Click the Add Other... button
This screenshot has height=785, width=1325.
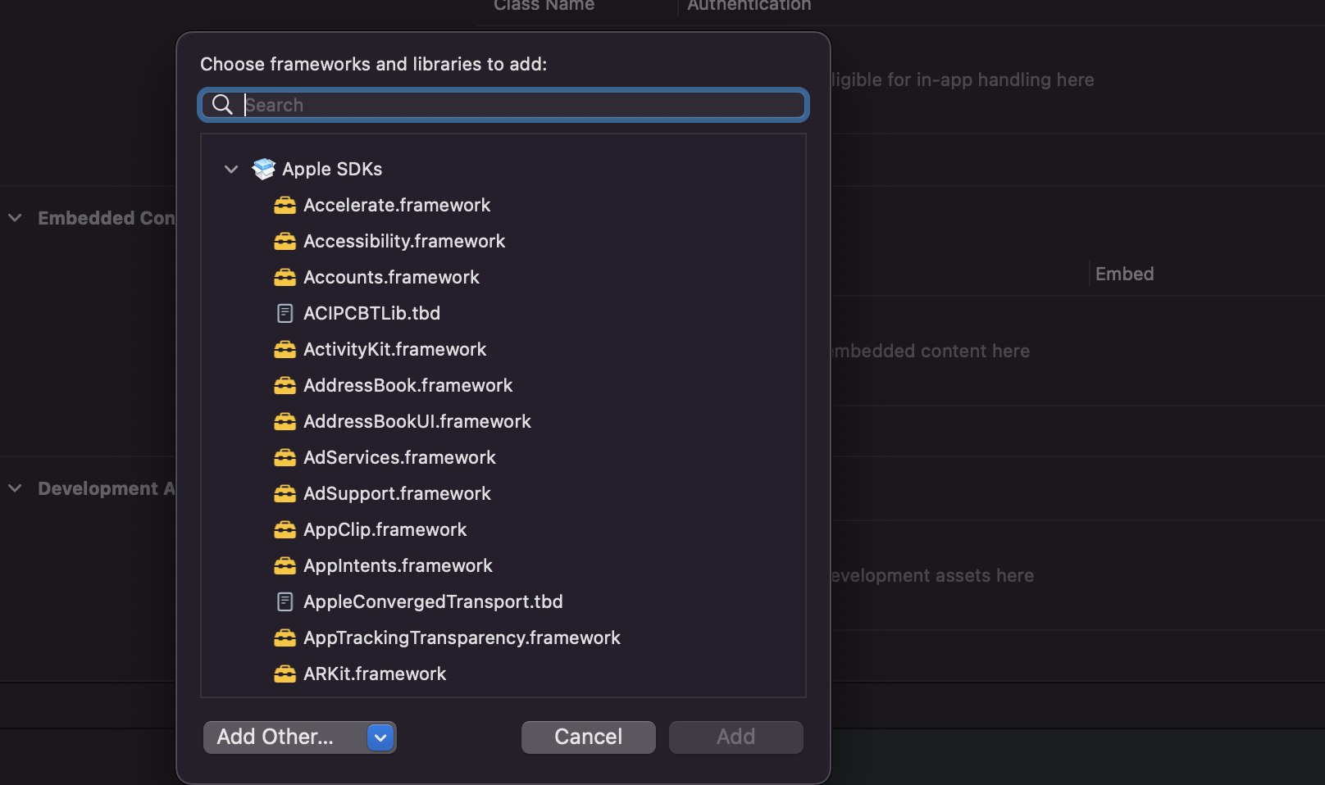275,737
